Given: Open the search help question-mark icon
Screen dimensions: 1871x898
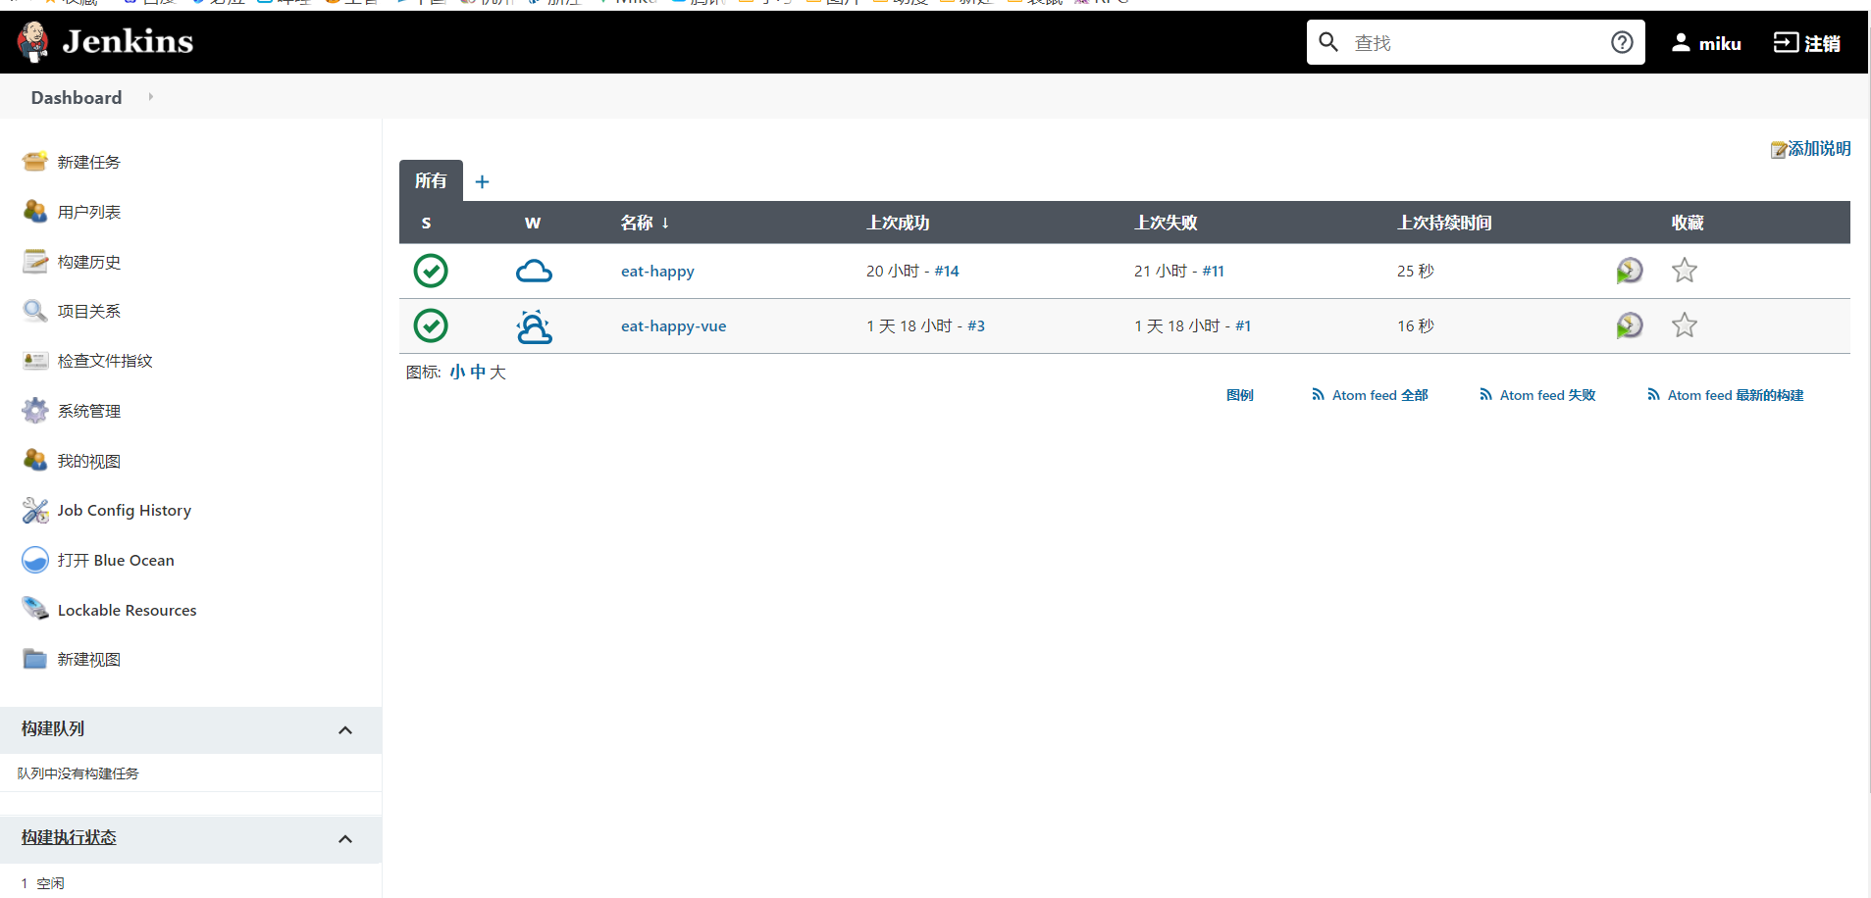Looking at the screenshot, I should 1622,42.
